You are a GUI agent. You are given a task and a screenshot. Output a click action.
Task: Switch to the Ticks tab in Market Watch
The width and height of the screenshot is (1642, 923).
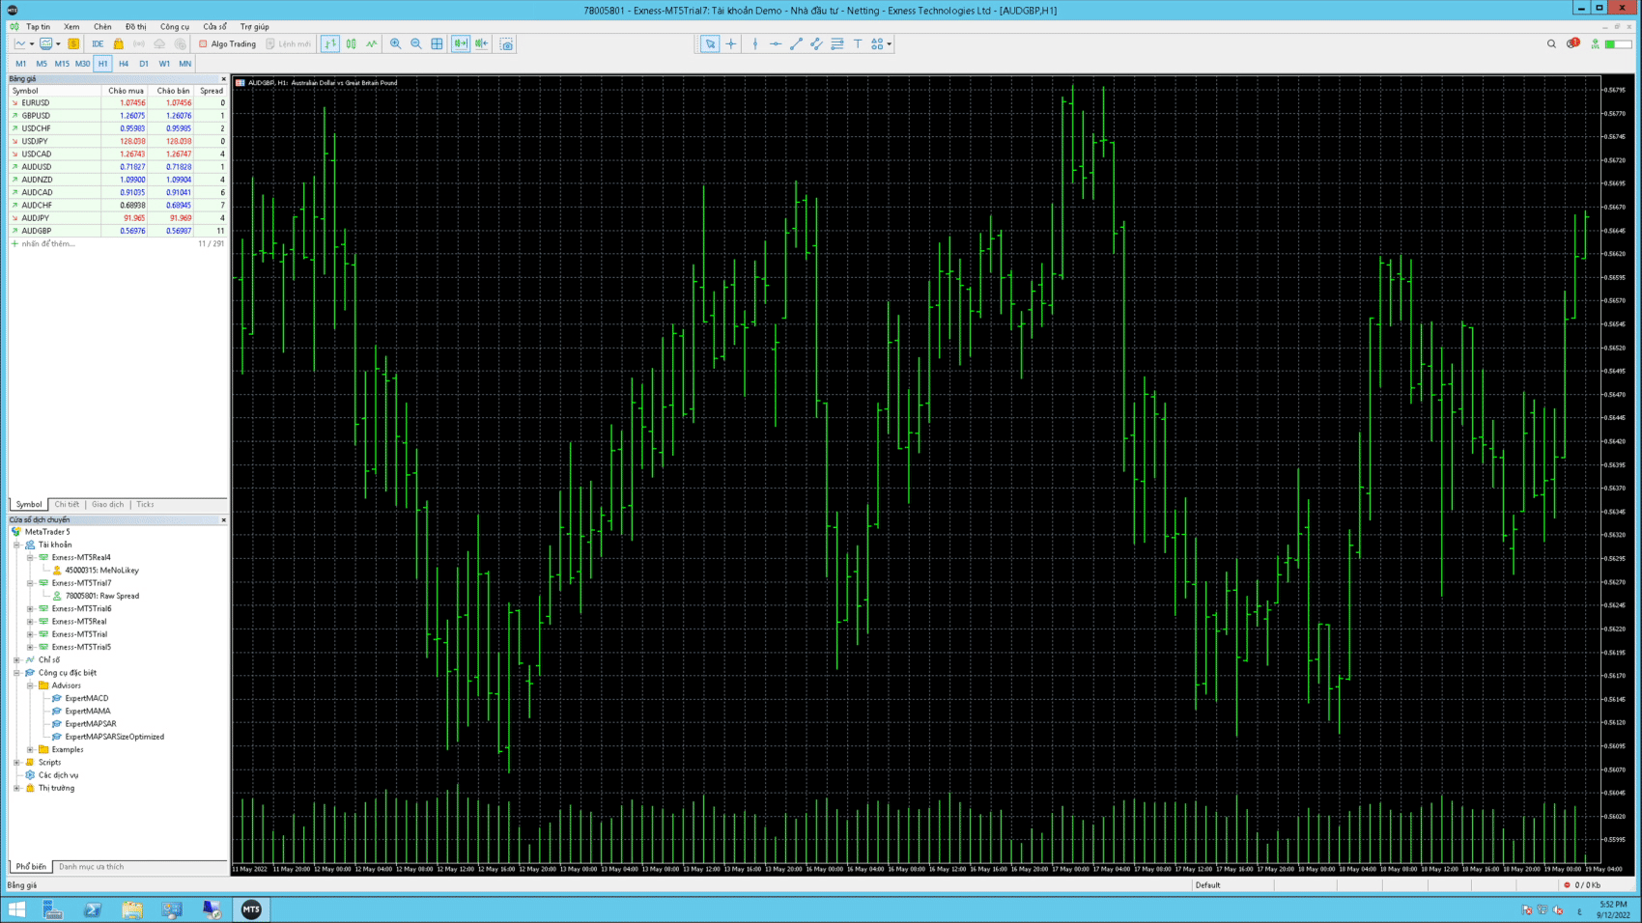145,504
